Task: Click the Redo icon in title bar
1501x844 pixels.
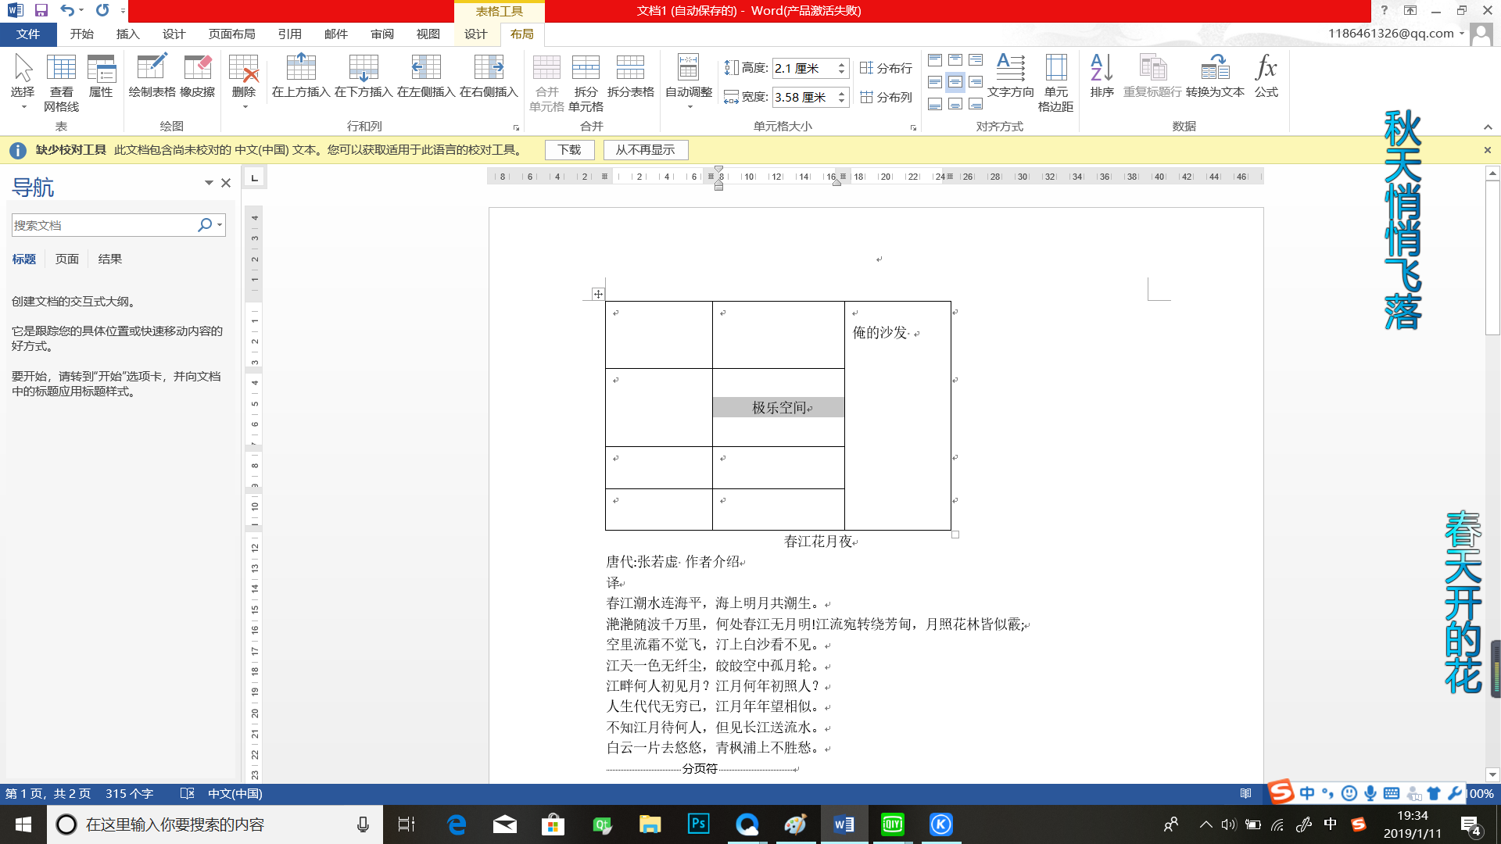Action: (102, 10)
